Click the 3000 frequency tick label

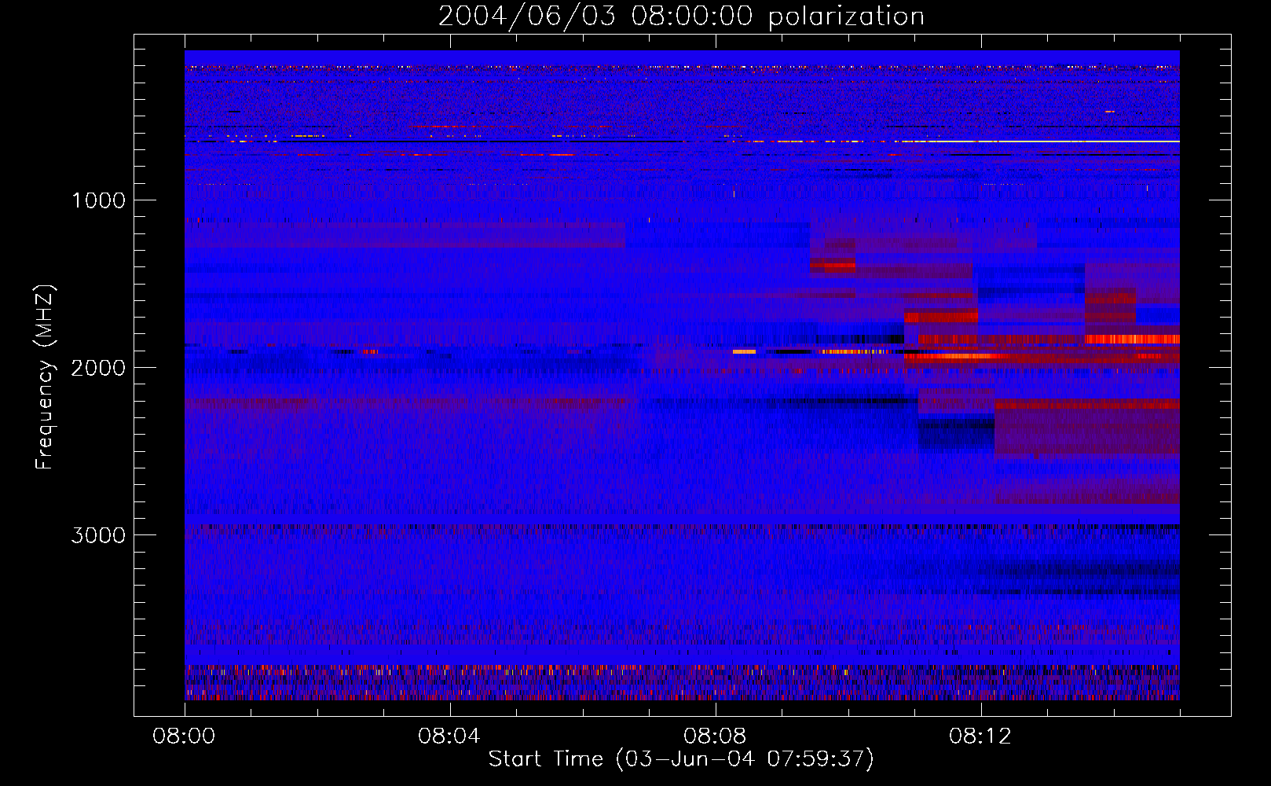98,535
